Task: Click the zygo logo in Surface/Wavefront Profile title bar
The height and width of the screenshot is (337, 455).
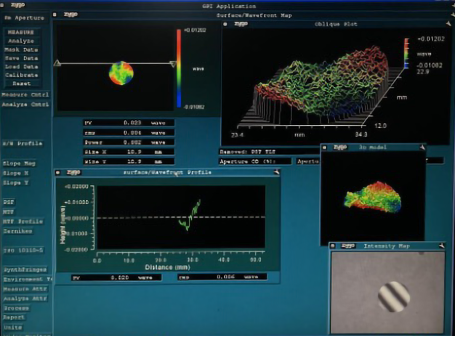Action: click(x=74, y=172)
